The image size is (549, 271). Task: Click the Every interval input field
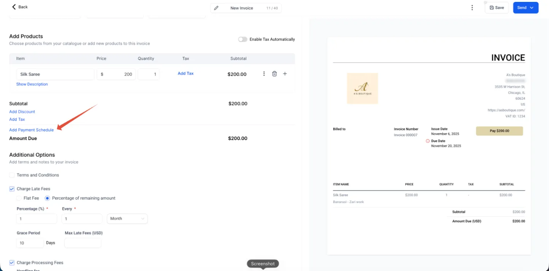82,219
